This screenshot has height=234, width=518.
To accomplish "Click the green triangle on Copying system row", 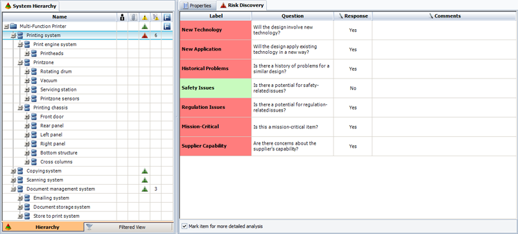I will [x=144, y=171].
